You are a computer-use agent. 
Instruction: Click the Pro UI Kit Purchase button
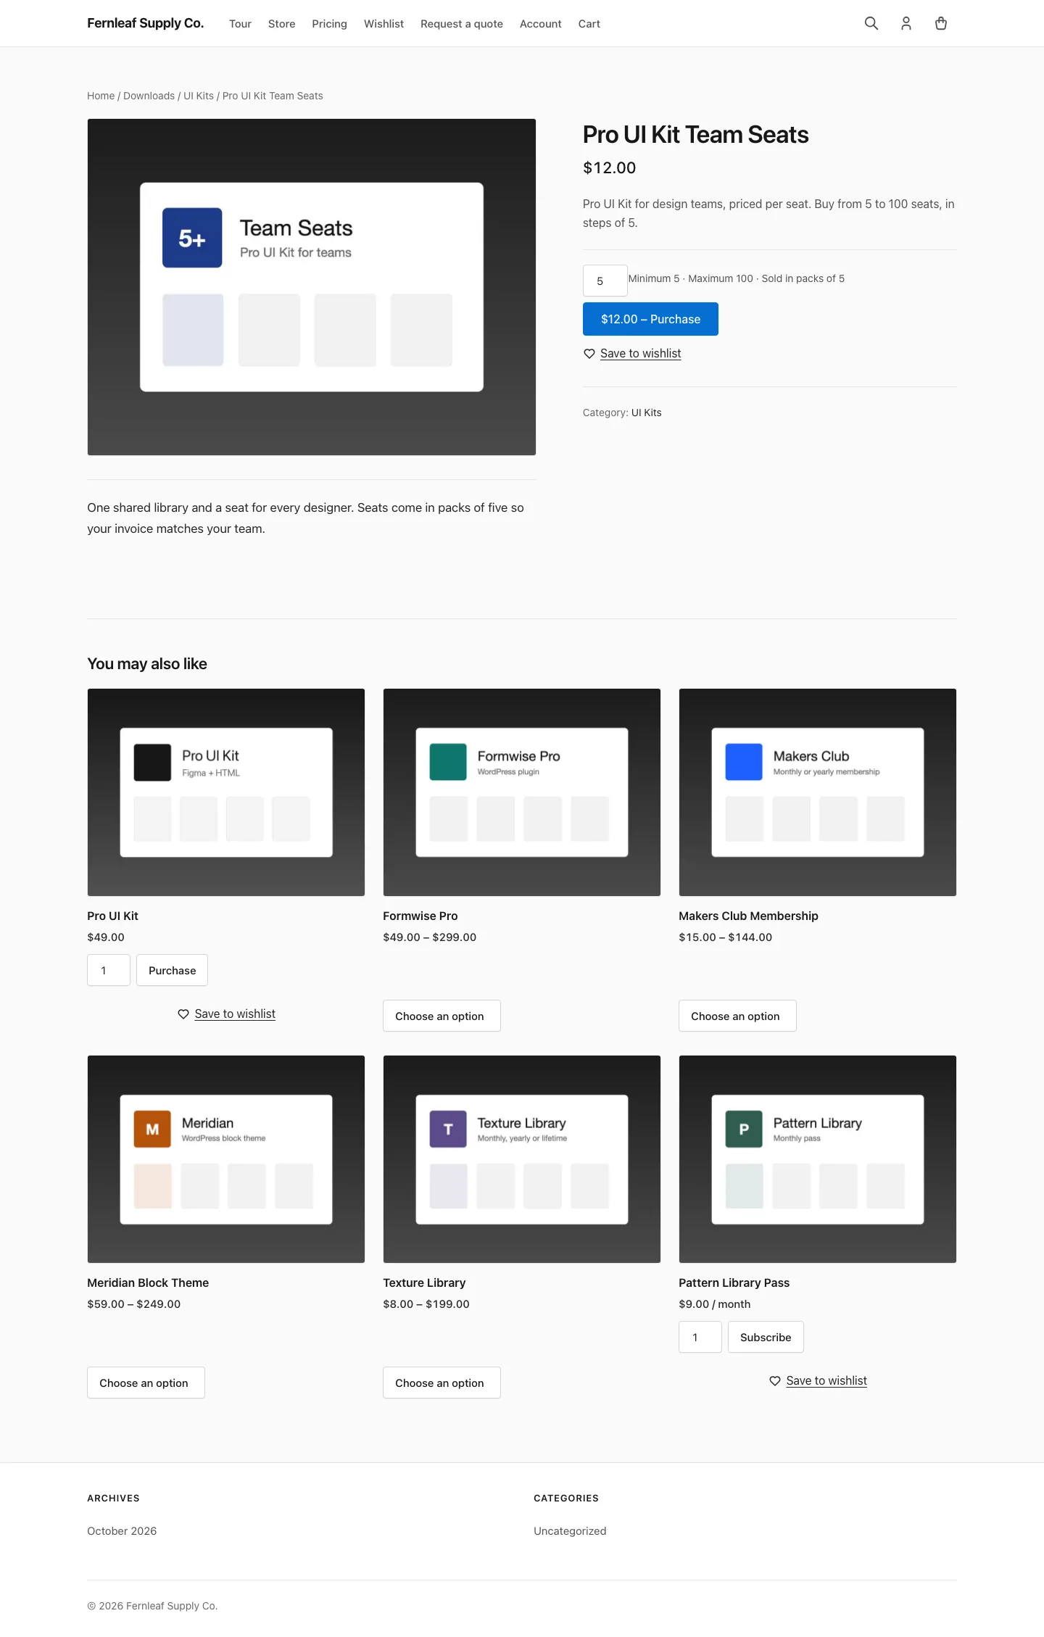(172, 970)
